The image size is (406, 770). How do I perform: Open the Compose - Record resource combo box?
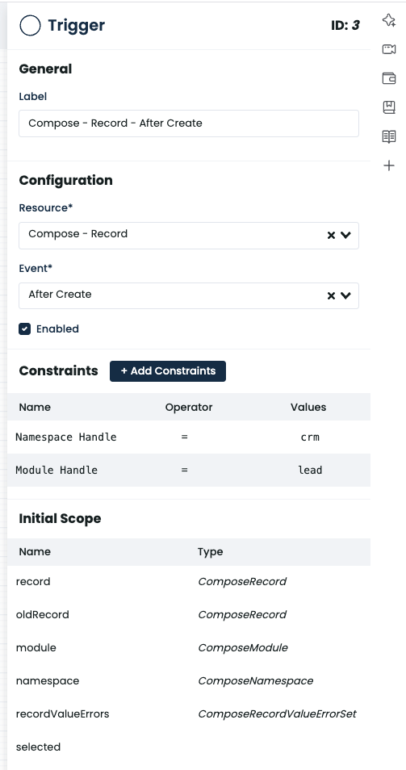point(189,236)
